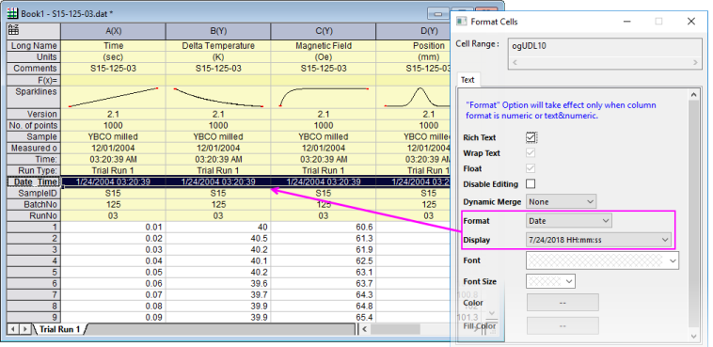Open the Format dropdown showing Date

click(569, 221)
